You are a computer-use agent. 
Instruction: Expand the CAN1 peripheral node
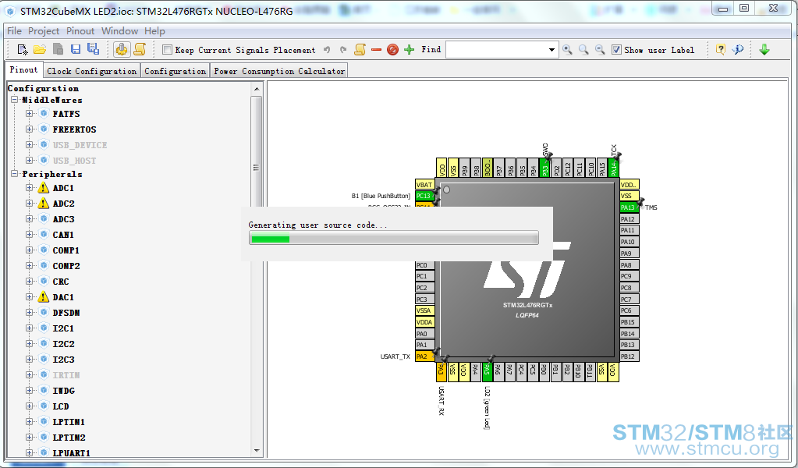(x=29, y=235)
